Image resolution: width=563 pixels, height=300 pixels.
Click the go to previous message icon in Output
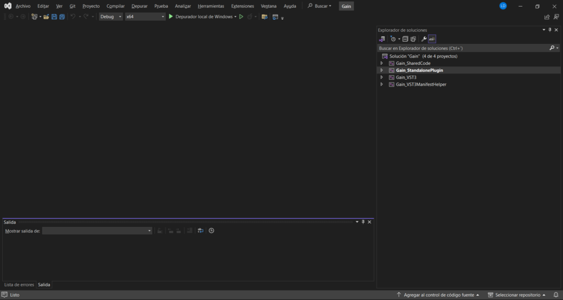tap(170, 231)
